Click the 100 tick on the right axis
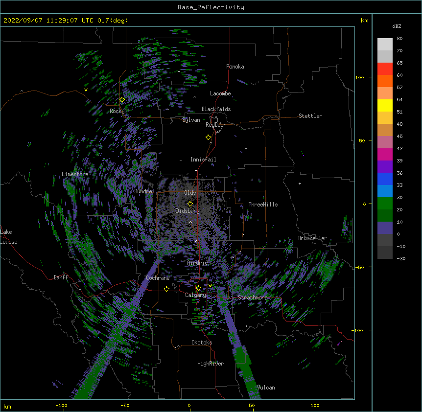Screen dimensions: 422x412 [359, 77]
